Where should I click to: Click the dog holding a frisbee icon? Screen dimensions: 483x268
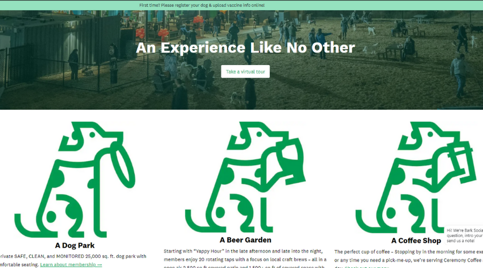pyautogui.click(x=75, y=180)
